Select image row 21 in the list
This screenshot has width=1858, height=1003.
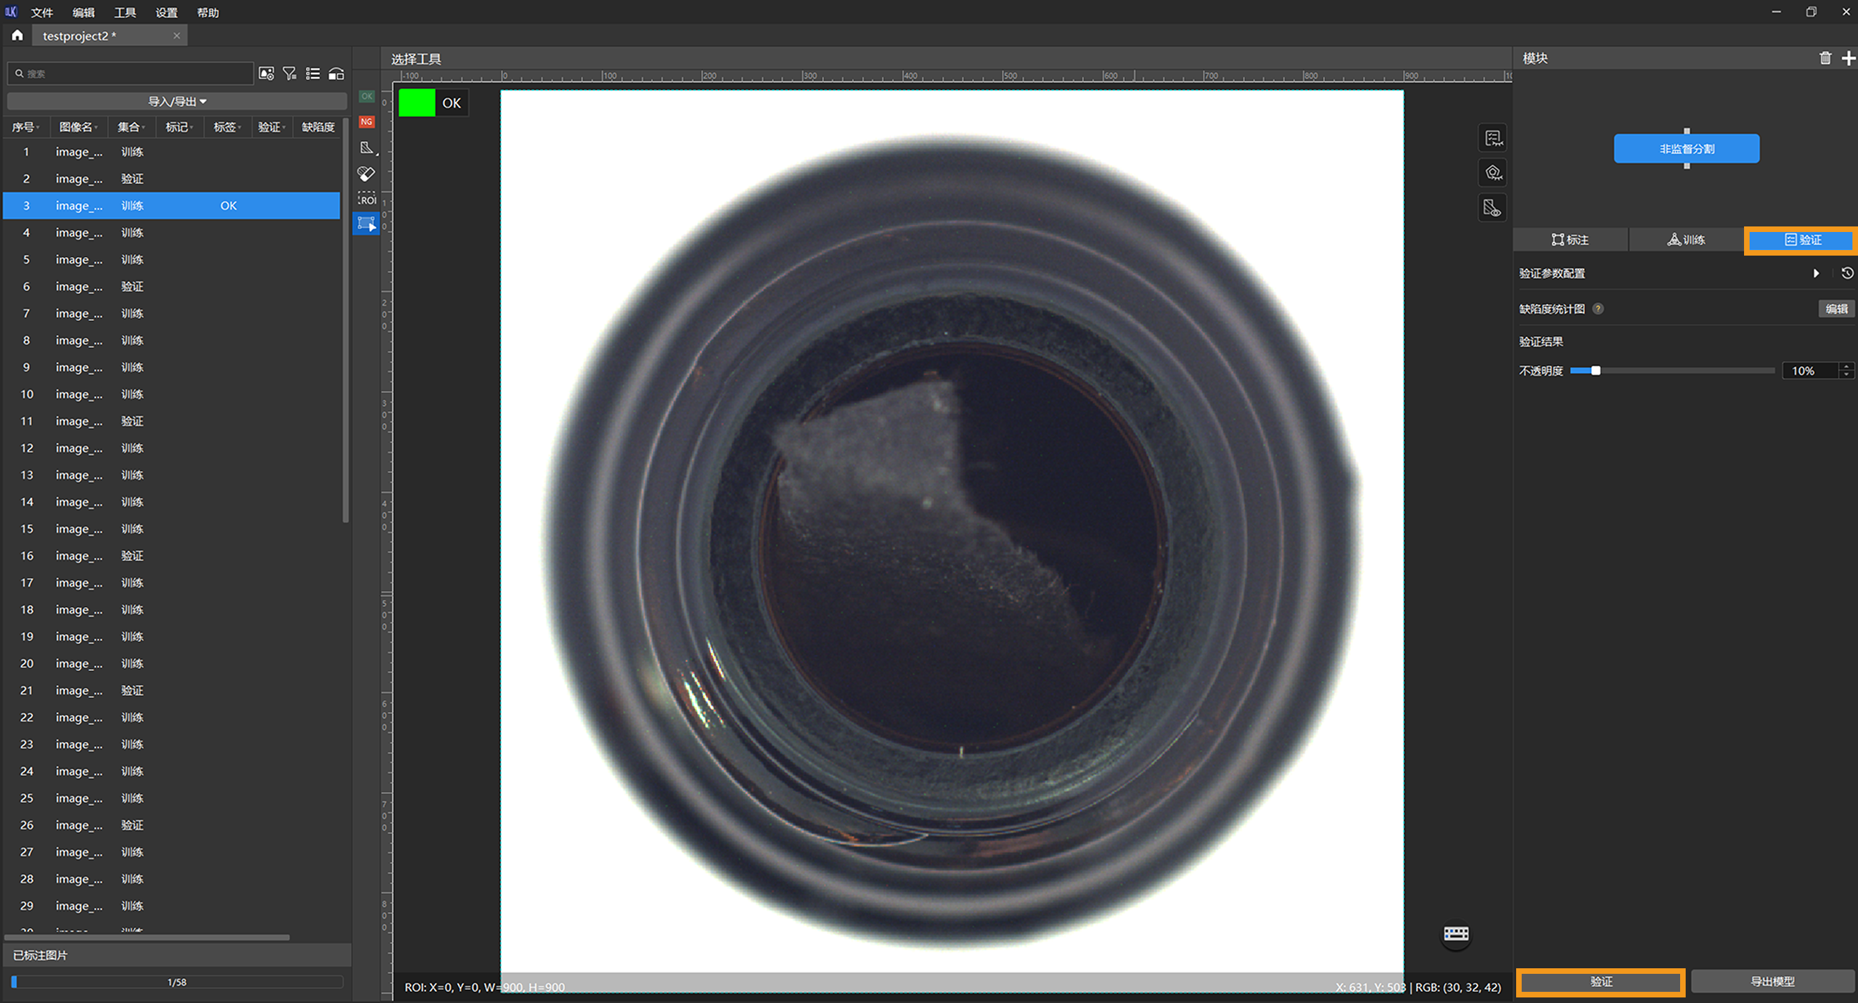pos(172,690)
